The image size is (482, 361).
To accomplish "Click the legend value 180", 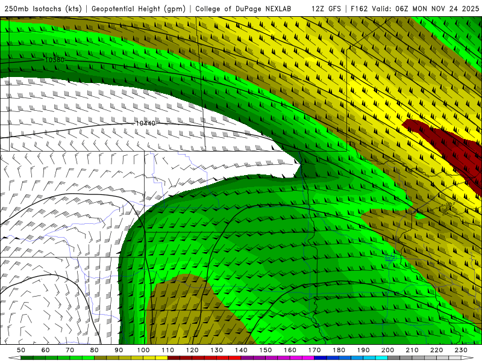I will [x=339, y=350].
